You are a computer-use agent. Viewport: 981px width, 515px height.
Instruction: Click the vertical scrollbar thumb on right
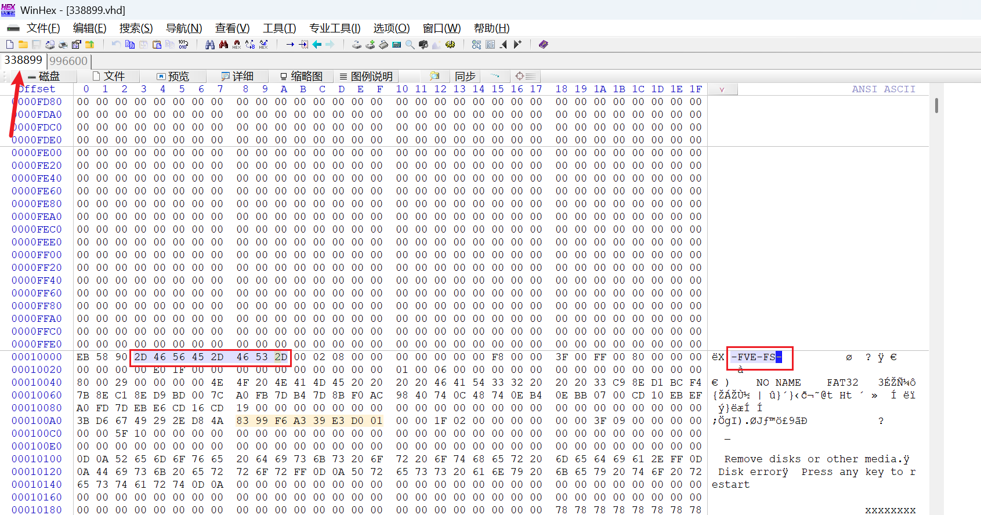pyautogui.click(x=936, y=106)
